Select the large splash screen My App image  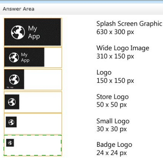(33, 32)
